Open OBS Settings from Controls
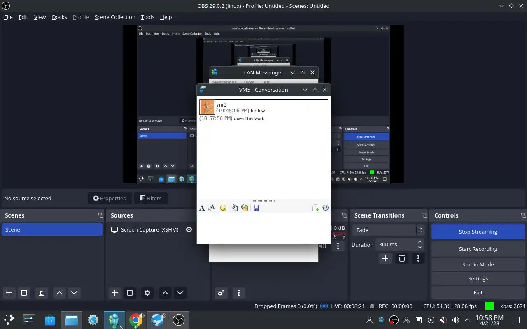Screen dimensions: 527x329 (478, 278)
